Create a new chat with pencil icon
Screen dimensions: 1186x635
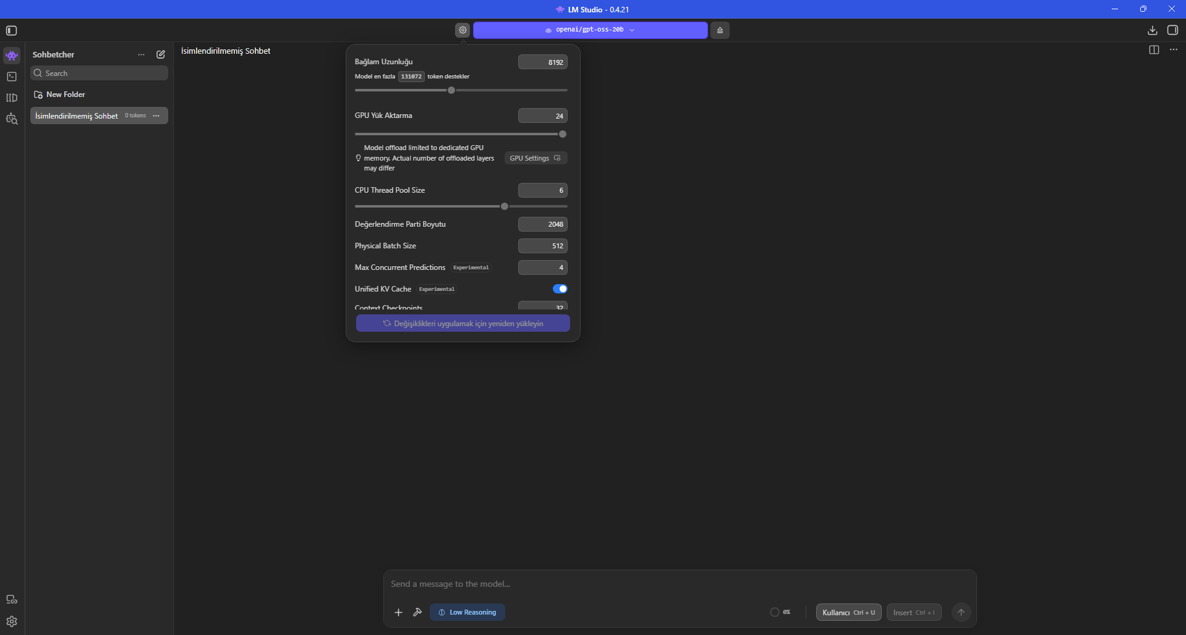click(161, 54)
